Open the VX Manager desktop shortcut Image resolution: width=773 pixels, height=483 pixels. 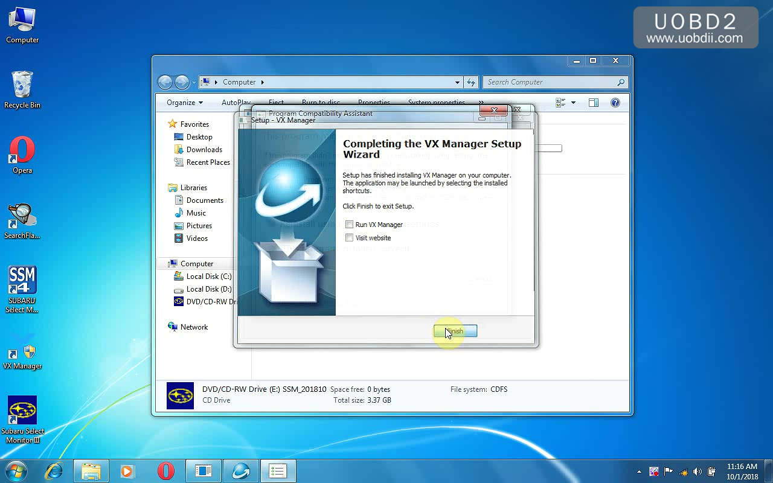pos(22,356)
